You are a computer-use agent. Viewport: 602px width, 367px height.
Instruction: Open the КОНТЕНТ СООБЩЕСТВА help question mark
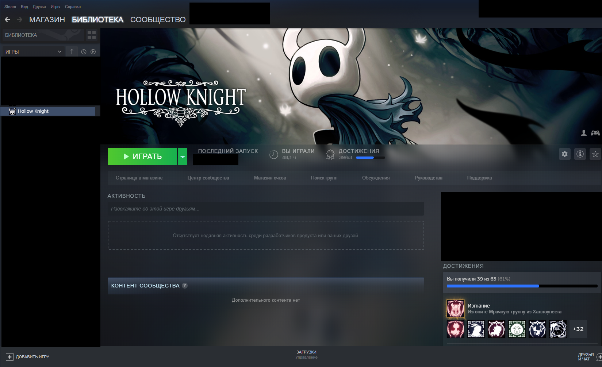pyautogui.click(x=185, y=286)
